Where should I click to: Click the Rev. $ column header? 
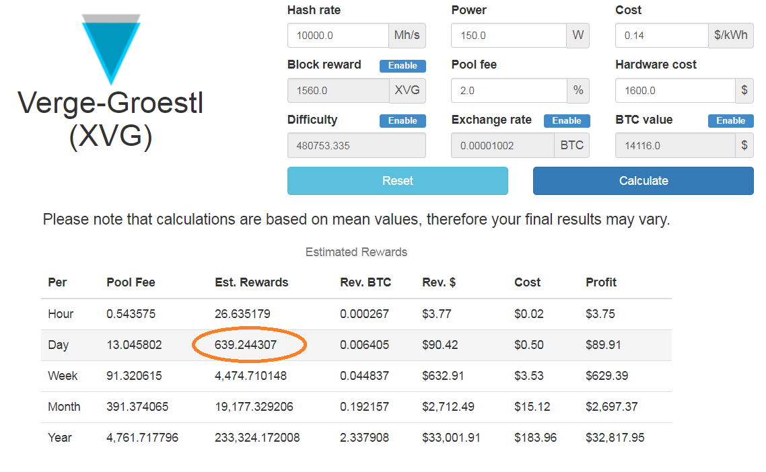click(439, 282)
